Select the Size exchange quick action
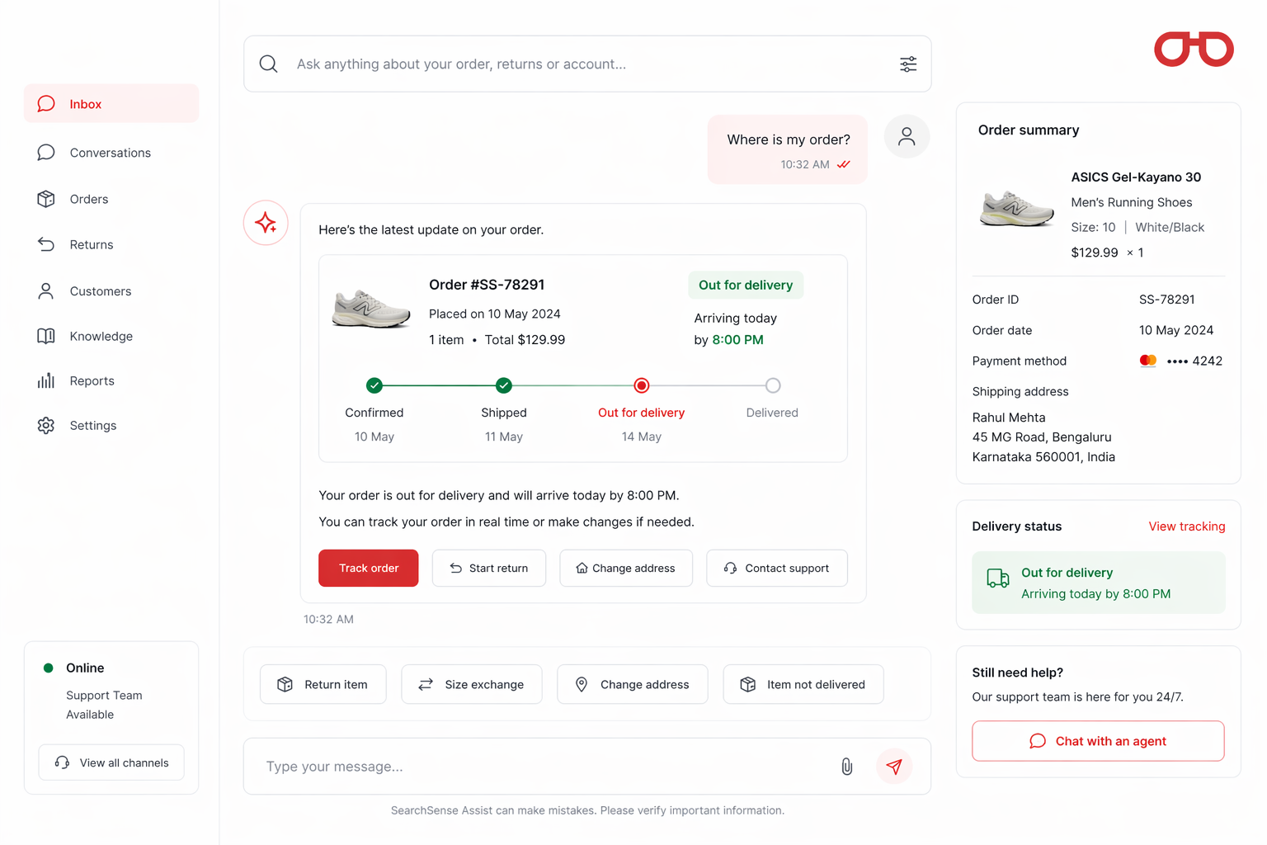Screen dimensions: 1267x845 tap(472, 685)
